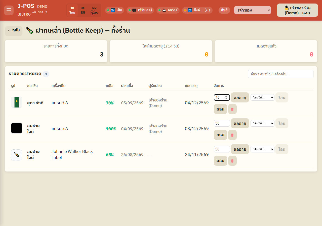This screenshot has height=226, width=322.
Task: Open the black thumbnail in the 100% row
Action: (17, 128)
